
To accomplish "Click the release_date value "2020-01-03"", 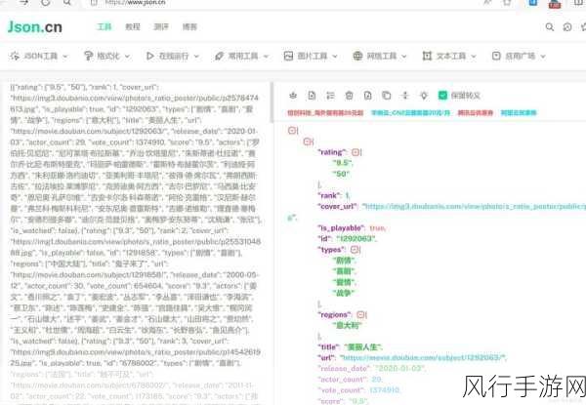I will point(399,369).
